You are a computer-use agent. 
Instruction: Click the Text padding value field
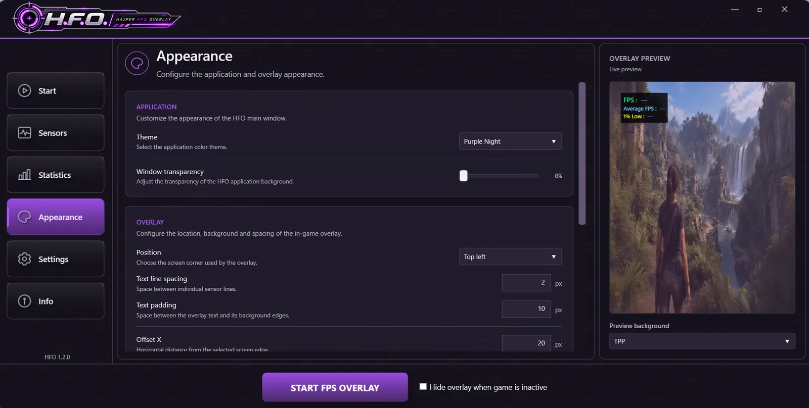pos(526,309)
